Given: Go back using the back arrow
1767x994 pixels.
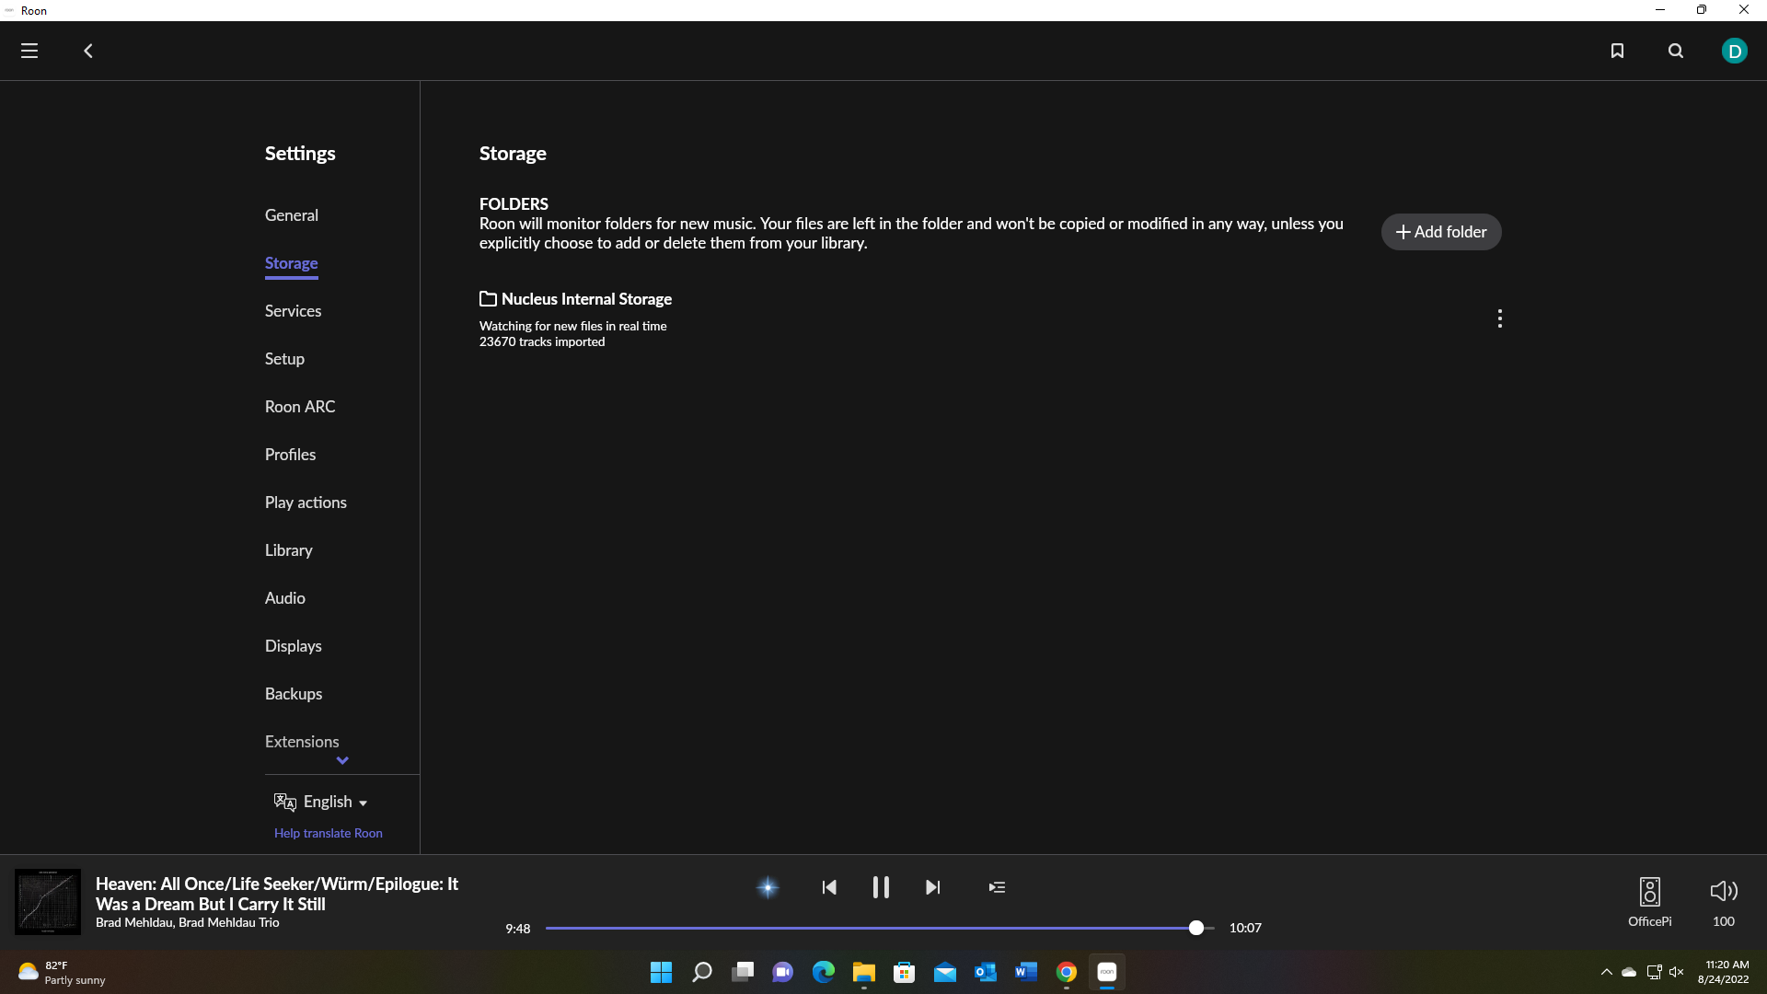Looking at the screenshot, I should click(88, 51).
